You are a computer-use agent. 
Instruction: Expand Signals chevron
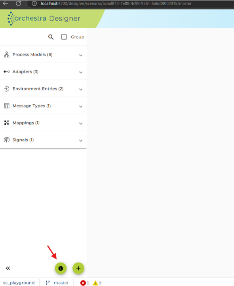(x=81, y=141)
